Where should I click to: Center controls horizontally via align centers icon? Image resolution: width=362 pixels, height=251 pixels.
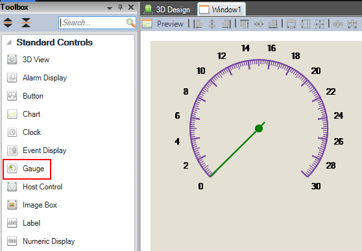click(212, 24)
